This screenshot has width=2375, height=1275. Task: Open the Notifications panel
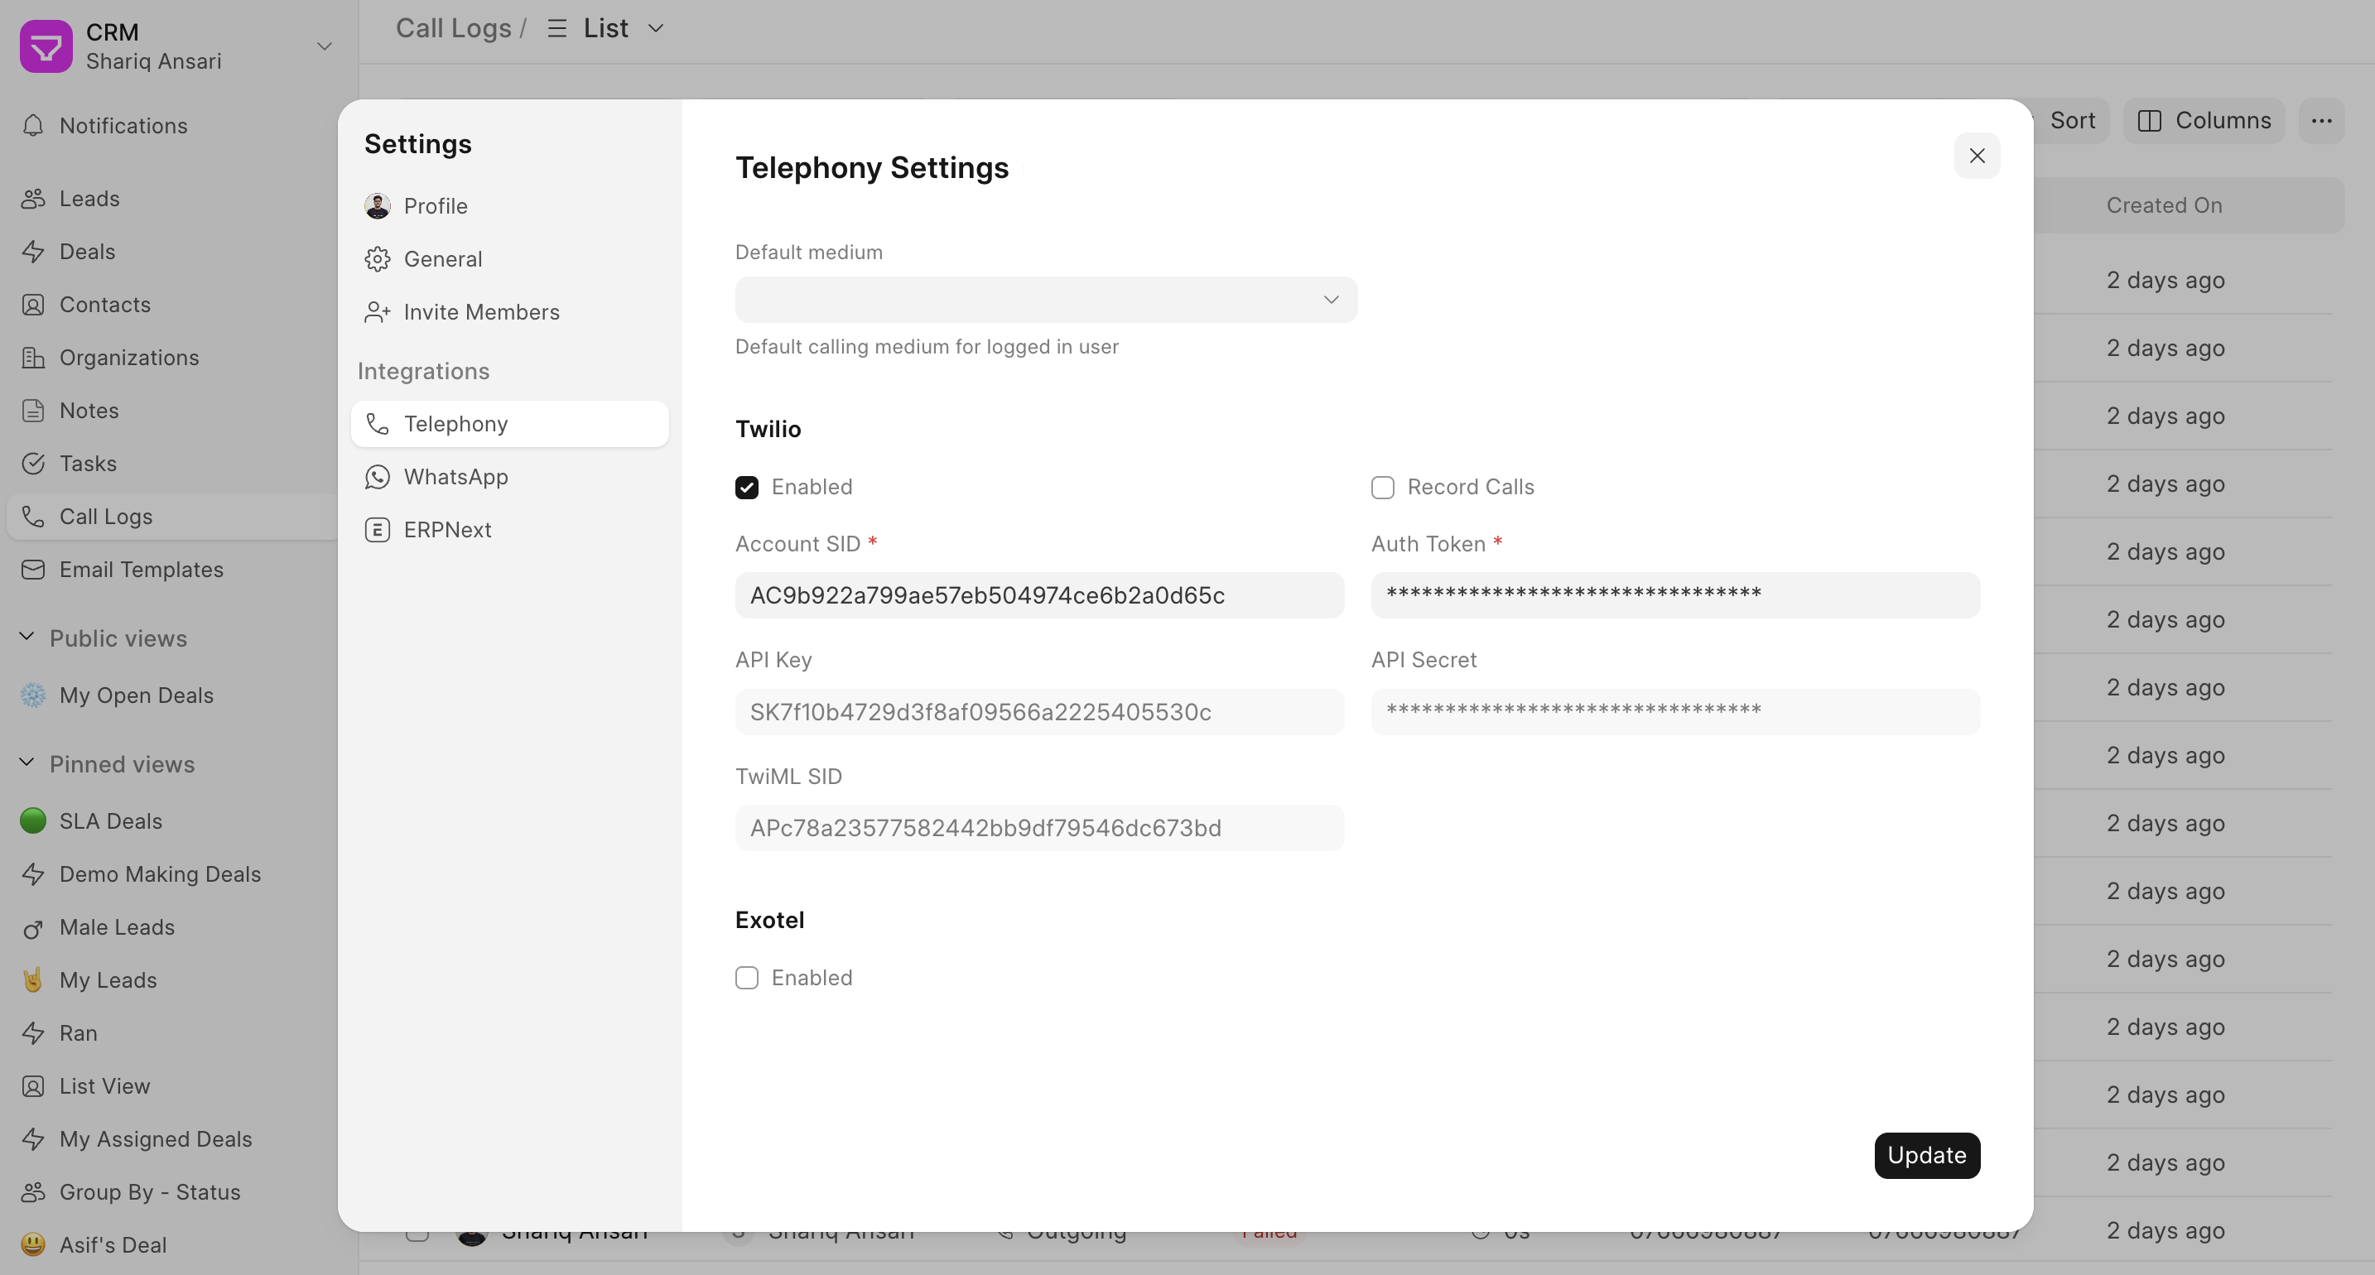[123, 125]
